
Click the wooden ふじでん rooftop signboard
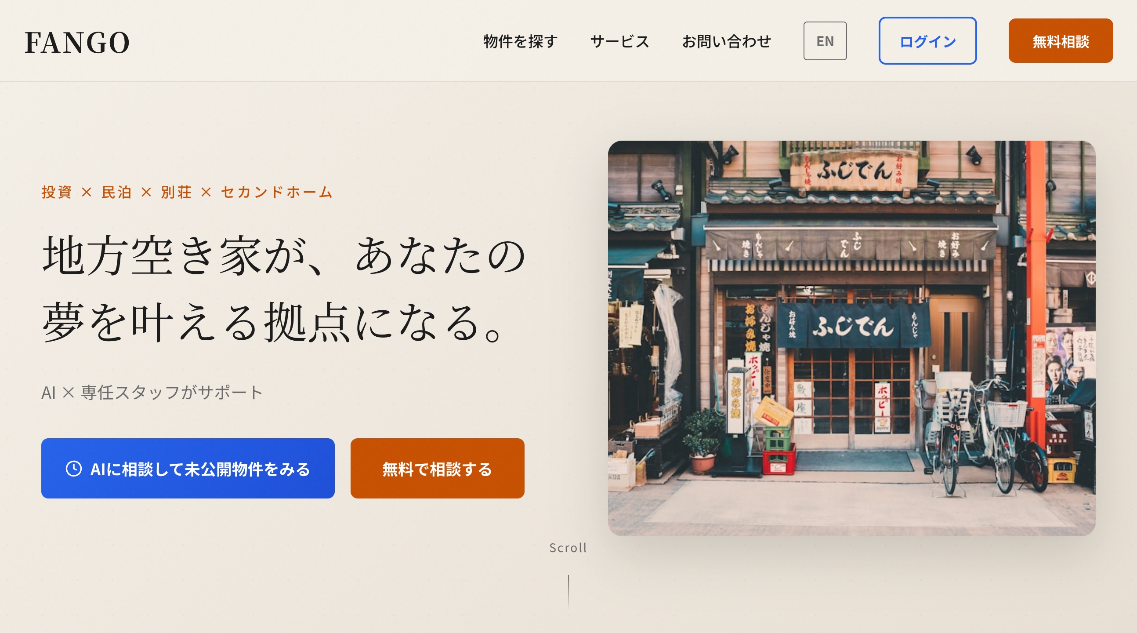coord(853,170)
